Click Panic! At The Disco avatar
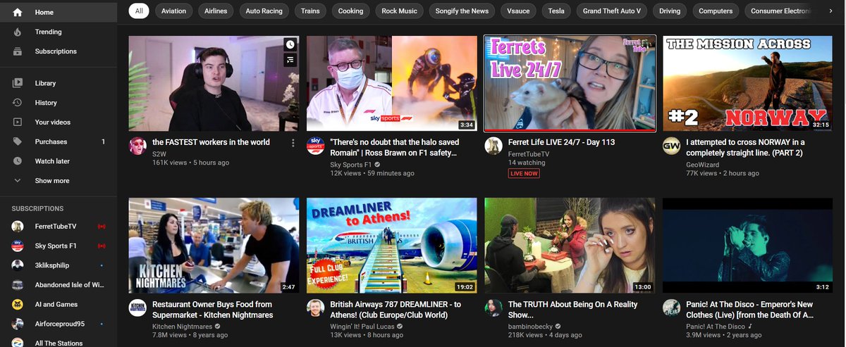The width and height of the screenshot is (846, 347). click(671, 308)
